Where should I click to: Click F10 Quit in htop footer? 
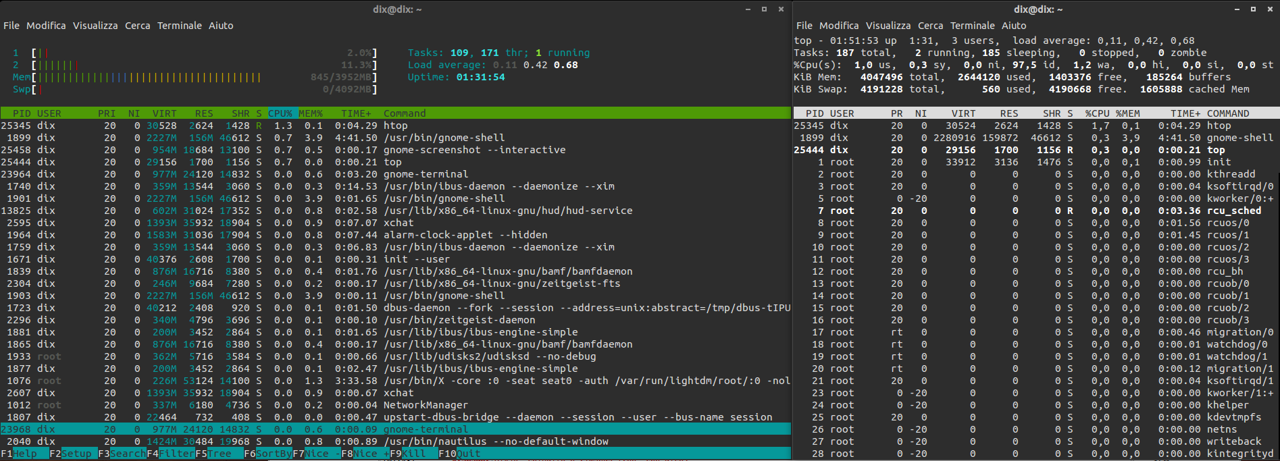point(460,454)
